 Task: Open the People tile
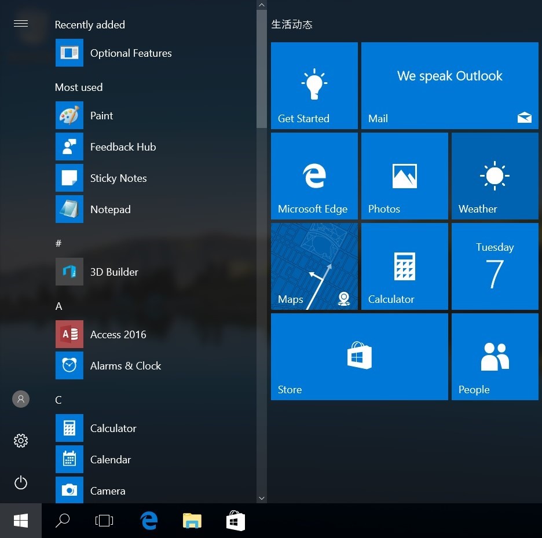495,357
